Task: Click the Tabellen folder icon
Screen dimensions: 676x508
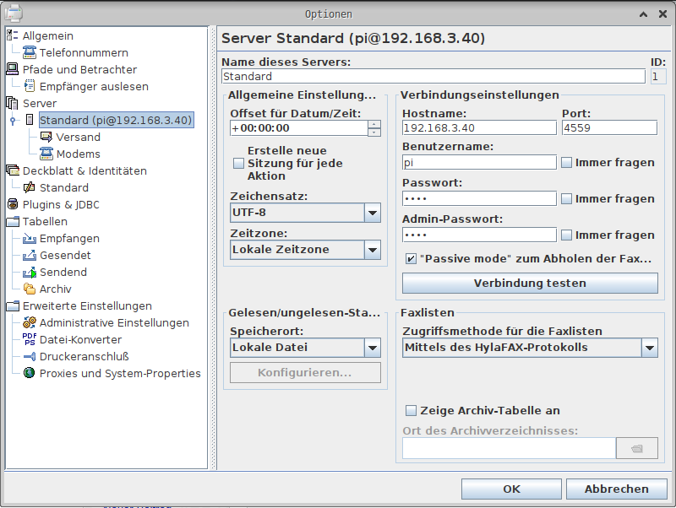Action: 13,221
